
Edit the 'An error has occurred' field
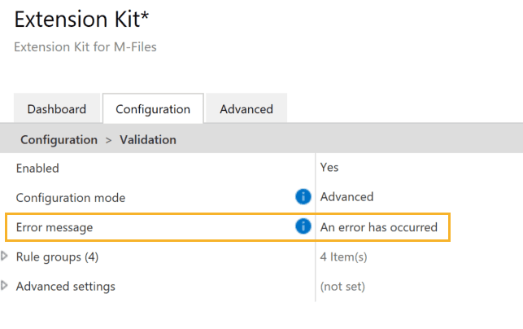[379, 227]
